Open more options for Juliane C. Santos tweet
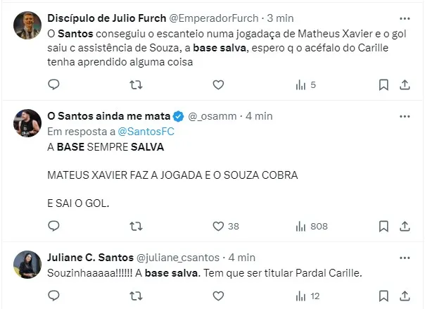Screen dimensions: 425x309 coord(405,257)
